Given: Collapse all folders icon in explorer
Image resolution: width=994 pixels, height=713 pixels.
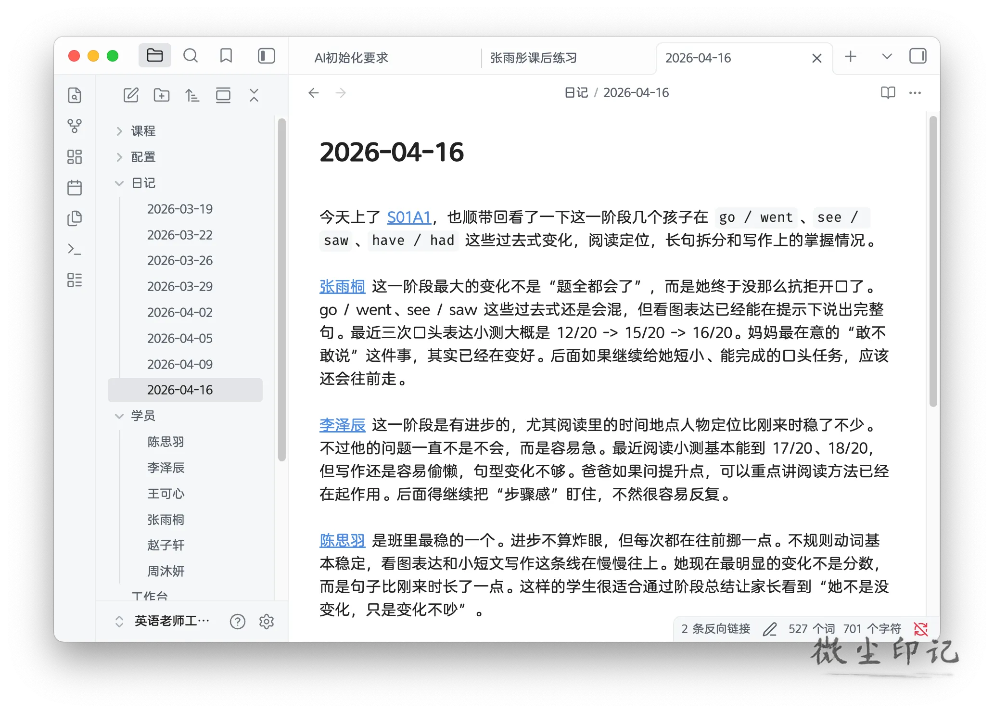Looking at the screenshot, I should (x=254, y=95).
